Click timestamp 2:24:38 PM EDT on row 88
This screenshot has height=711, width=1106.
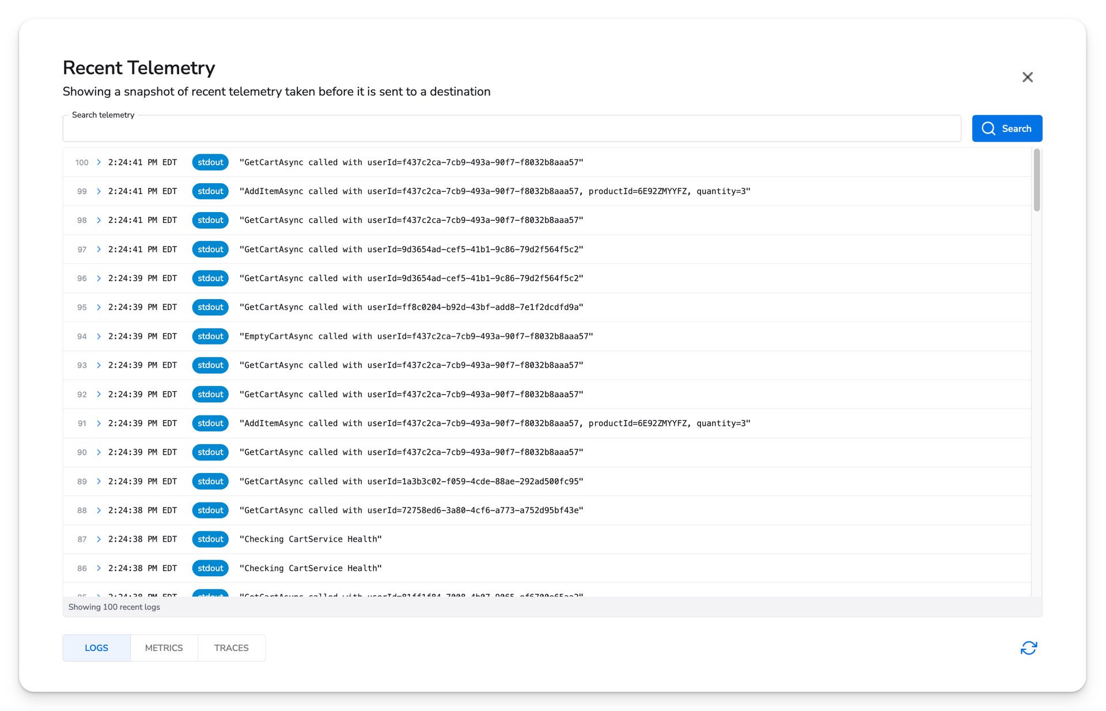point(142,510)
